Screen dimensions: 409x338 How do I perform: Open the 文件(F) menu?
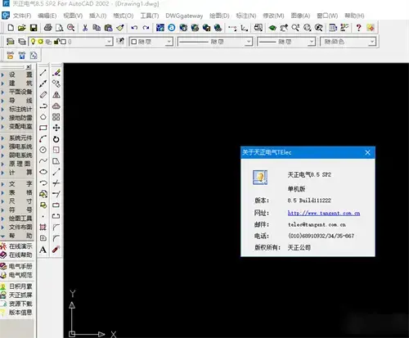click(22, 16)
